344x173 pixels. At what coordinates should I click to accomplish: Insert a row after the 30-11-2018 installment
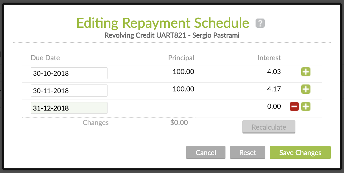306,89
